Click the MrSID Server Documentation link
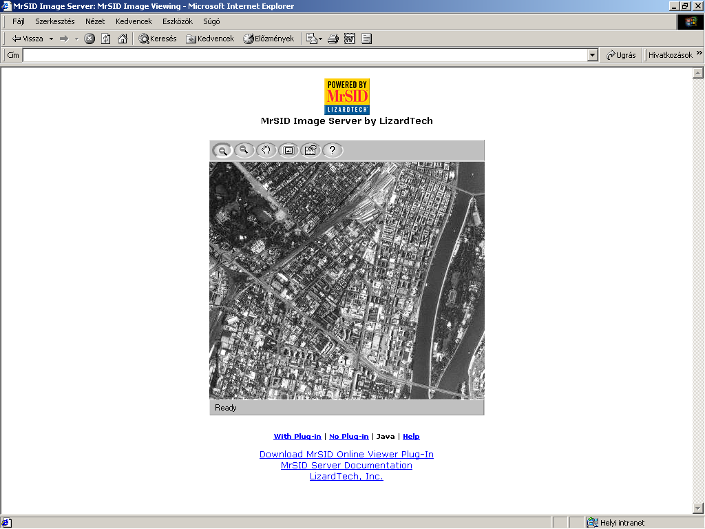705x529 pixels. (x=346, y=466)
